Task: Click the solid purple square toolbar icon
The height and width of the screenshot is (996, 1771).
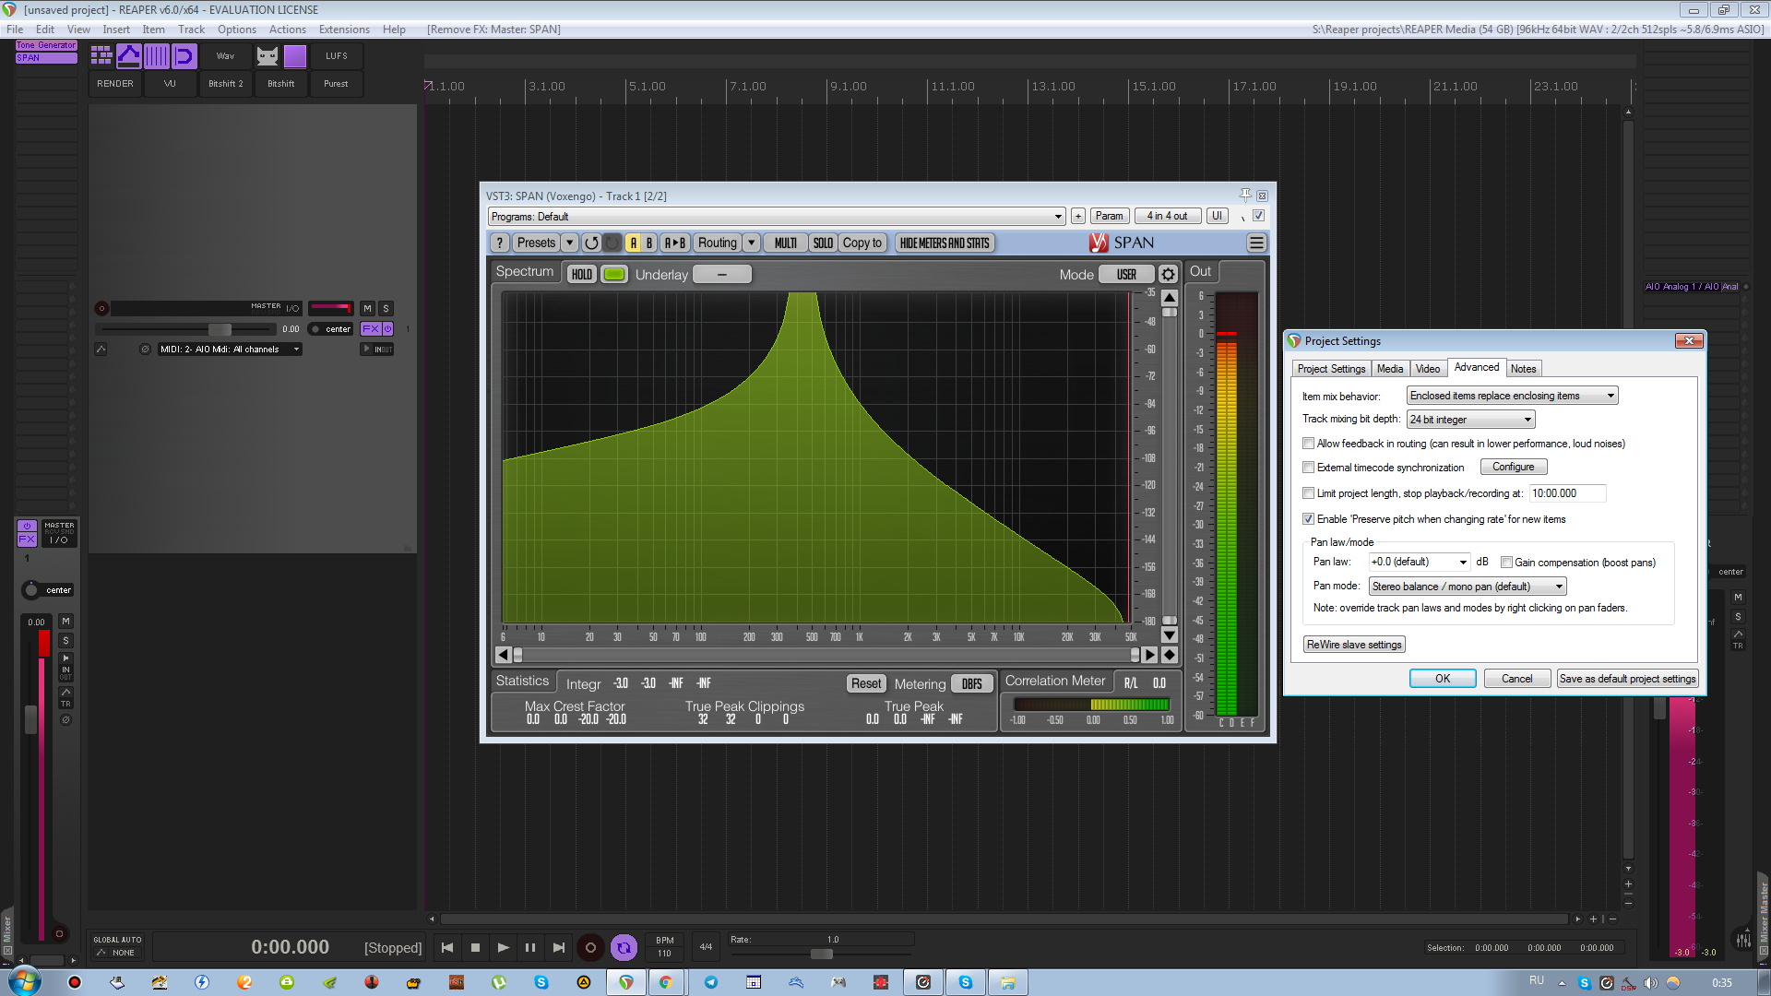Action: (x=295, y=56)
